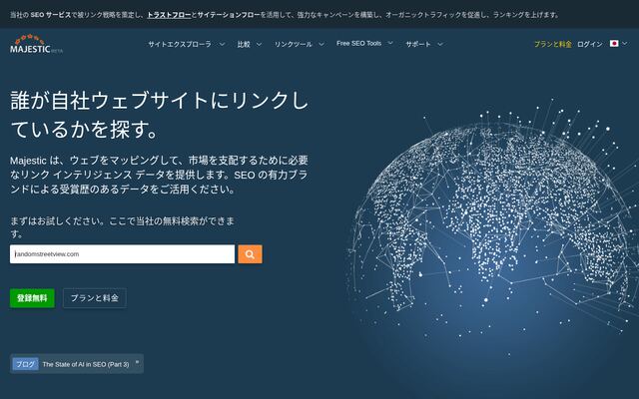Focus the domain search input field
Image resolution: width=639 pixels, height=399 pixels.
click(122, 254)
